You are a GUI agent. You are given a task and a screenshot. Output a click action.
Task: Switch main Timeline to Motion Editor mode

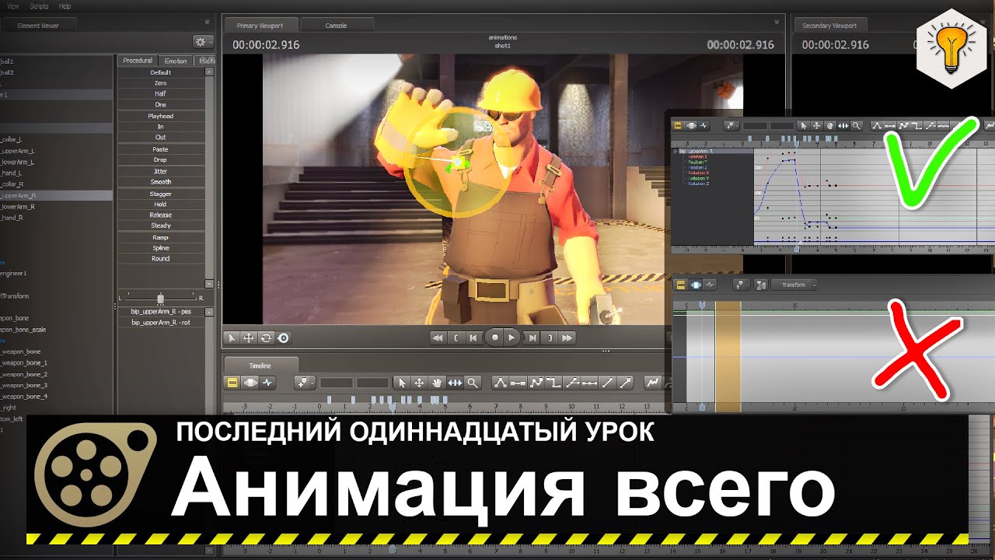pyautogui.click(x=250, y=383)
